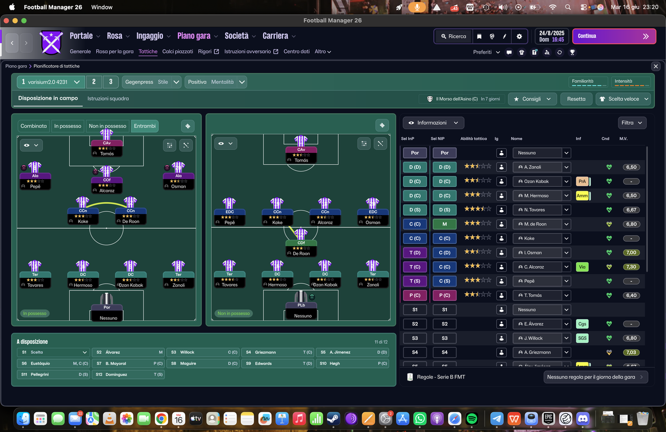Click the Intensità progress indicator
This screenshot has height=432, width=666.
click(x=631, y=82)
